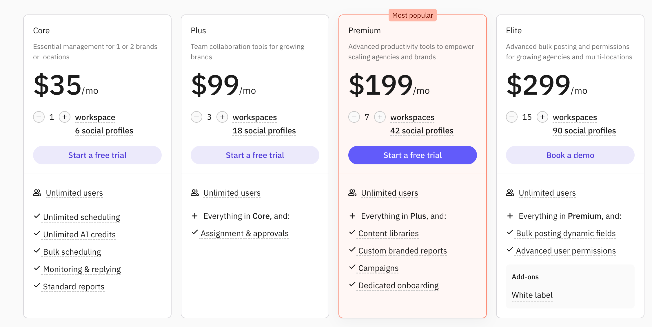
Task: Click the users icon in the Core plan
Action: click(x=37, y=193)
